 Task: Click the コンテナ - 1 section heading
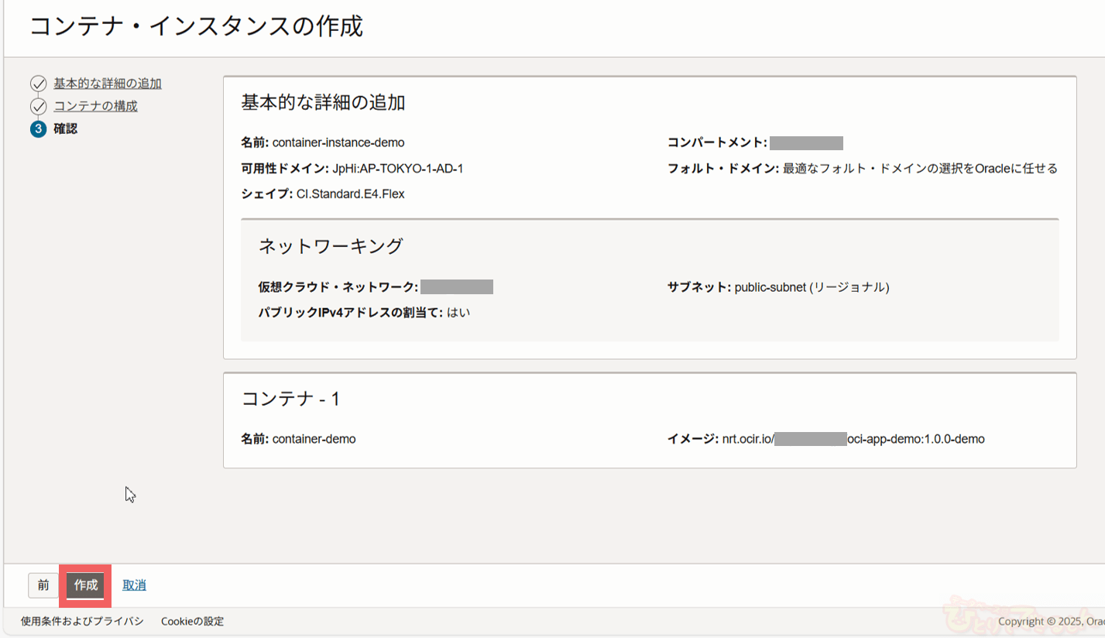(x=290, y=399)
